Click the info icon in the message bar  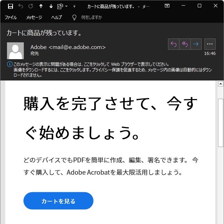pyautogui.click(x=10, y=64)
